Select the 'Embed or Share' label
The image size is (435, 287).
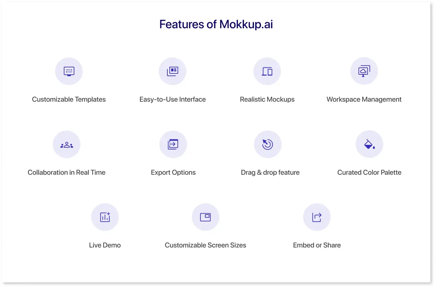point(317,245)
